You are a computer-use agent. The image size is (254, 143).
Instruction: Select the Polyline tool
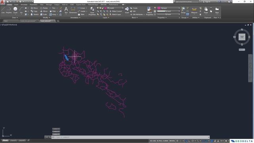(9, 10)
